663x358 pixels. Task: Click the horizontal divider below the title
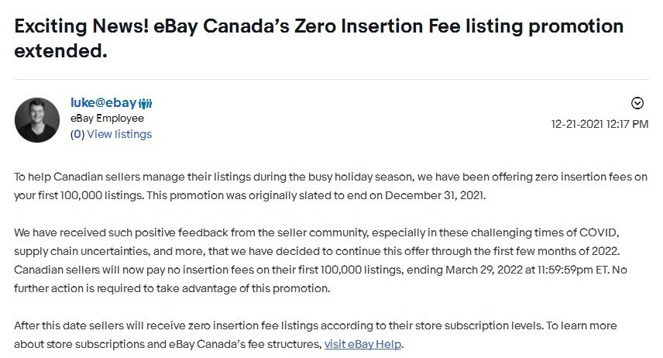click(331, 78)
